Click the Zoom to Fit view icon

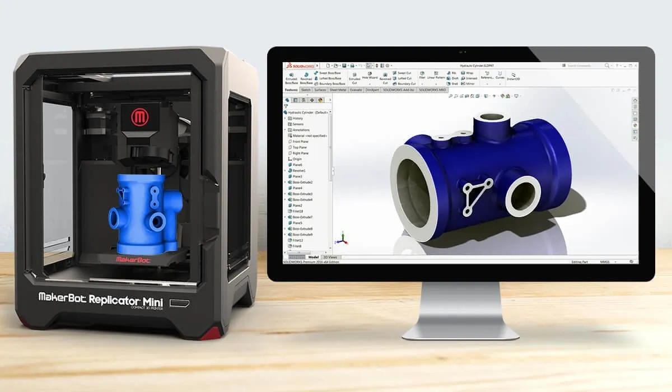coord(450,96)
